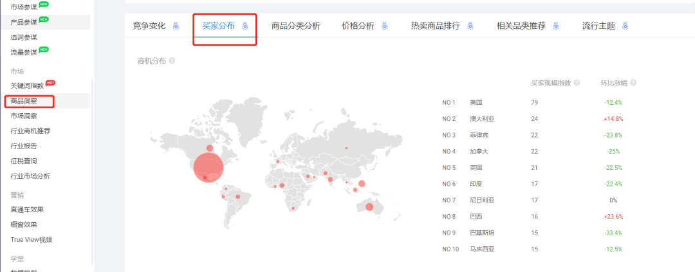The height and width of the screenshot is (272, 695).
Task: Open 直通车效果 under 营销
Action: tap(27, 210)
